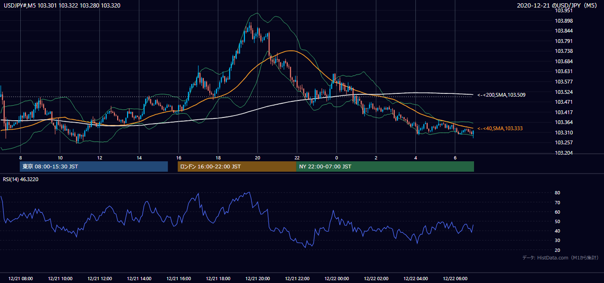Click price level 103.898 on axis
Image resolution: width=604 pixels, height=283 pixels.
point(564,21)
